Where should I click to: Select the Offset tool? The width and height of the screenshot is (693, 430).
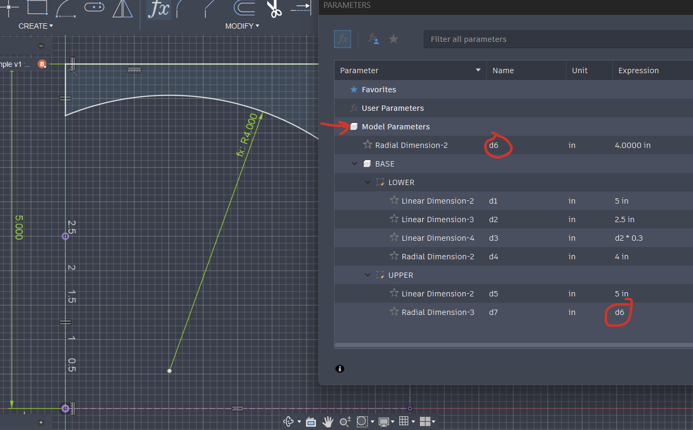tap(244, 8)
